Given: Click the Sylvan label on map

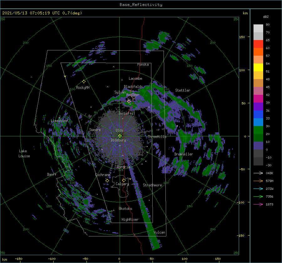Looking at the screenshot, I should point(120,92).
